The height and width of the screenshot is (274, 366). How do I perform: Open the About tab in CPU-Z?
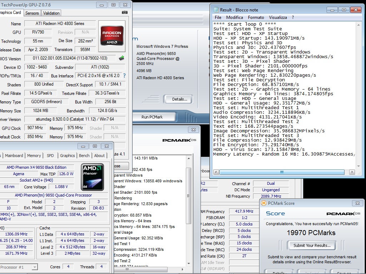click(x=99, y=156)
